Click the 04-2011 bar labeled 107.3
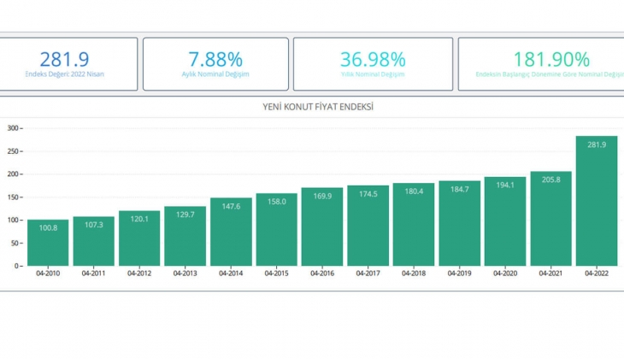 [94, 241]
